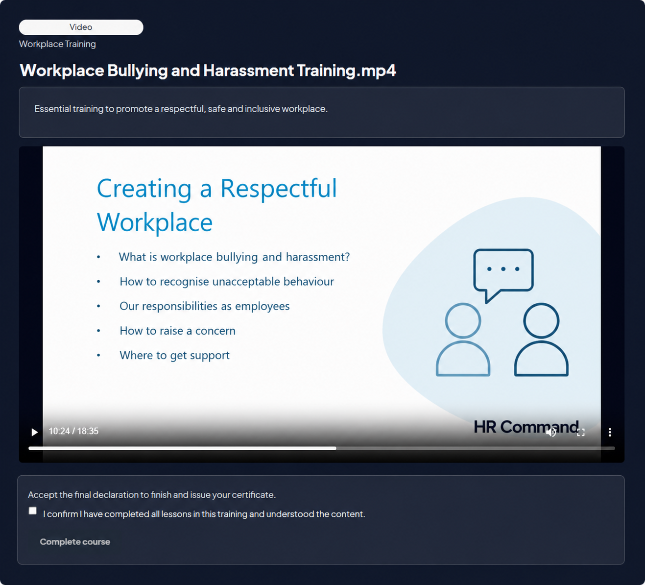Viewport: 645px width, 585px height.
Task: Click "How to raise a concern" bullet
Action: pyautogui.click(x=177, y=331)
